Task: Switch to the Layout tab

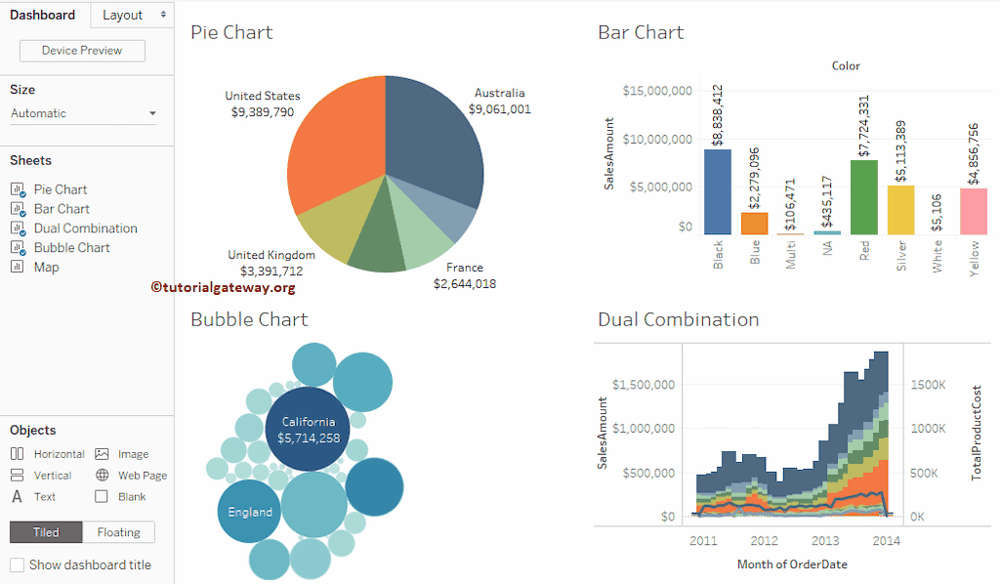Action: (x=121, y=15)
